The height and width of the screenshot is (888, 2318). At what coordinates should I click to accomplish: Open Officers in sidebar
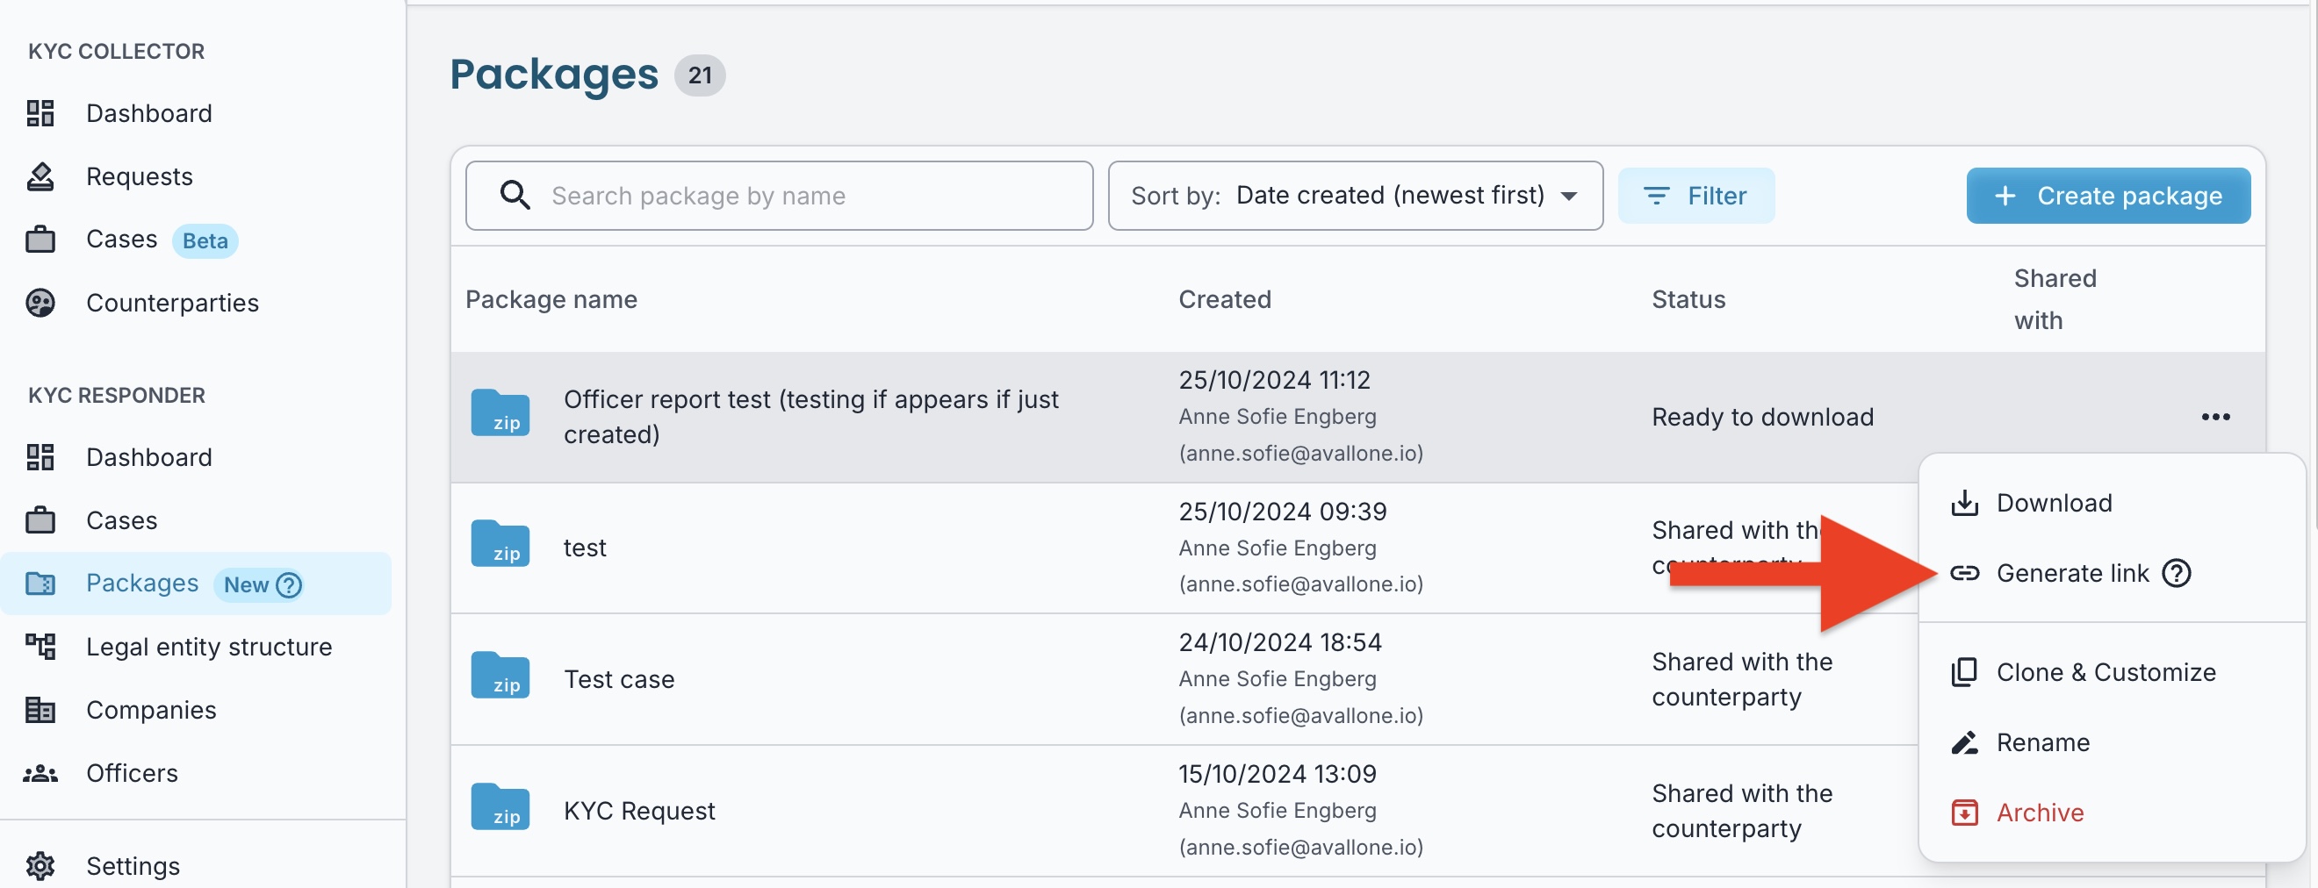[133, 773]
